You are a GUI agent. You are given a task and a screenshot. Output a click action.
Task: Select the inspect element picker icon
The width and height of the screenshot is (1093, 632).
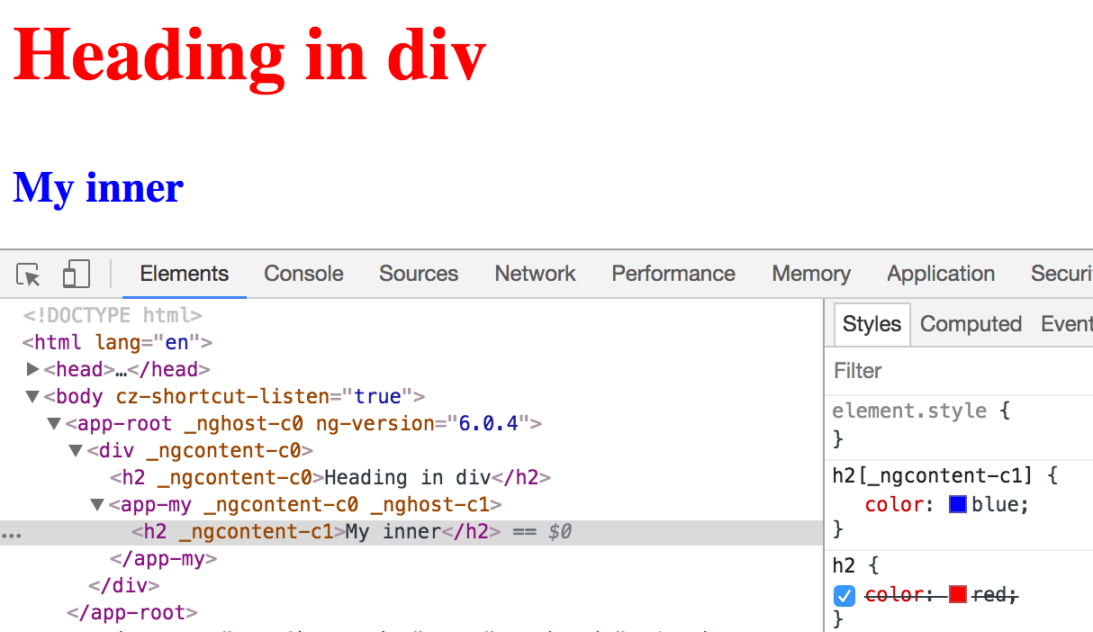click(x=28, y=273)
